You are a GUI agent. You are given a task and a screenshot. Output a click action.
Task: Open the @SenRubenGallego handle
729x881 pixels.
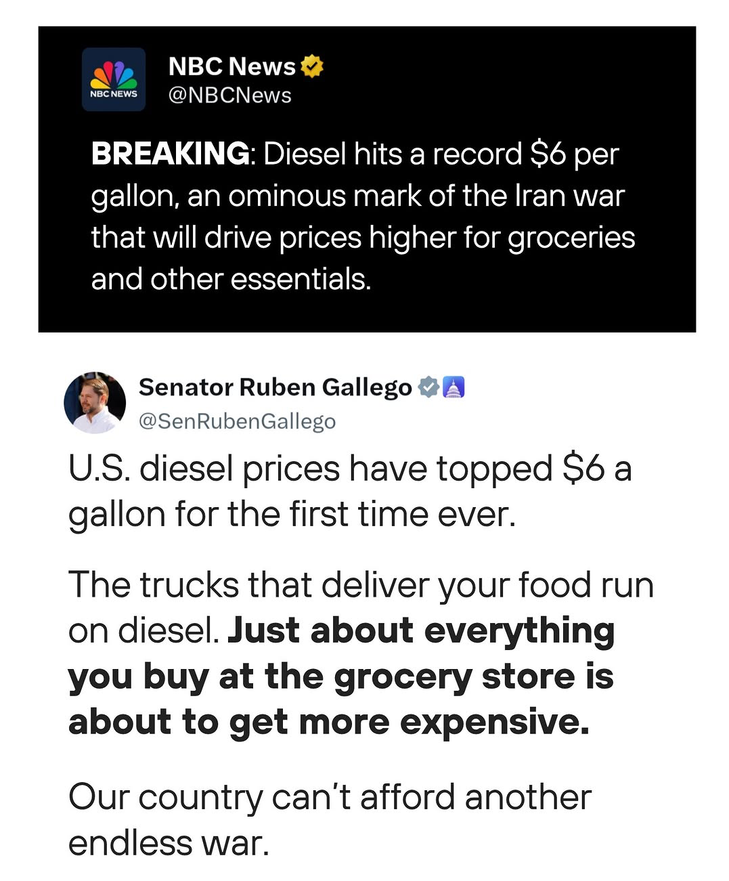point(237,421)
